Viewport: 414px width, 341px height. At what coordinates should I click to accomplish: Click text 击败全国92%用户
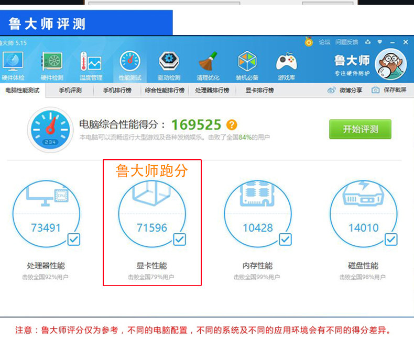[x=45, y=277]
